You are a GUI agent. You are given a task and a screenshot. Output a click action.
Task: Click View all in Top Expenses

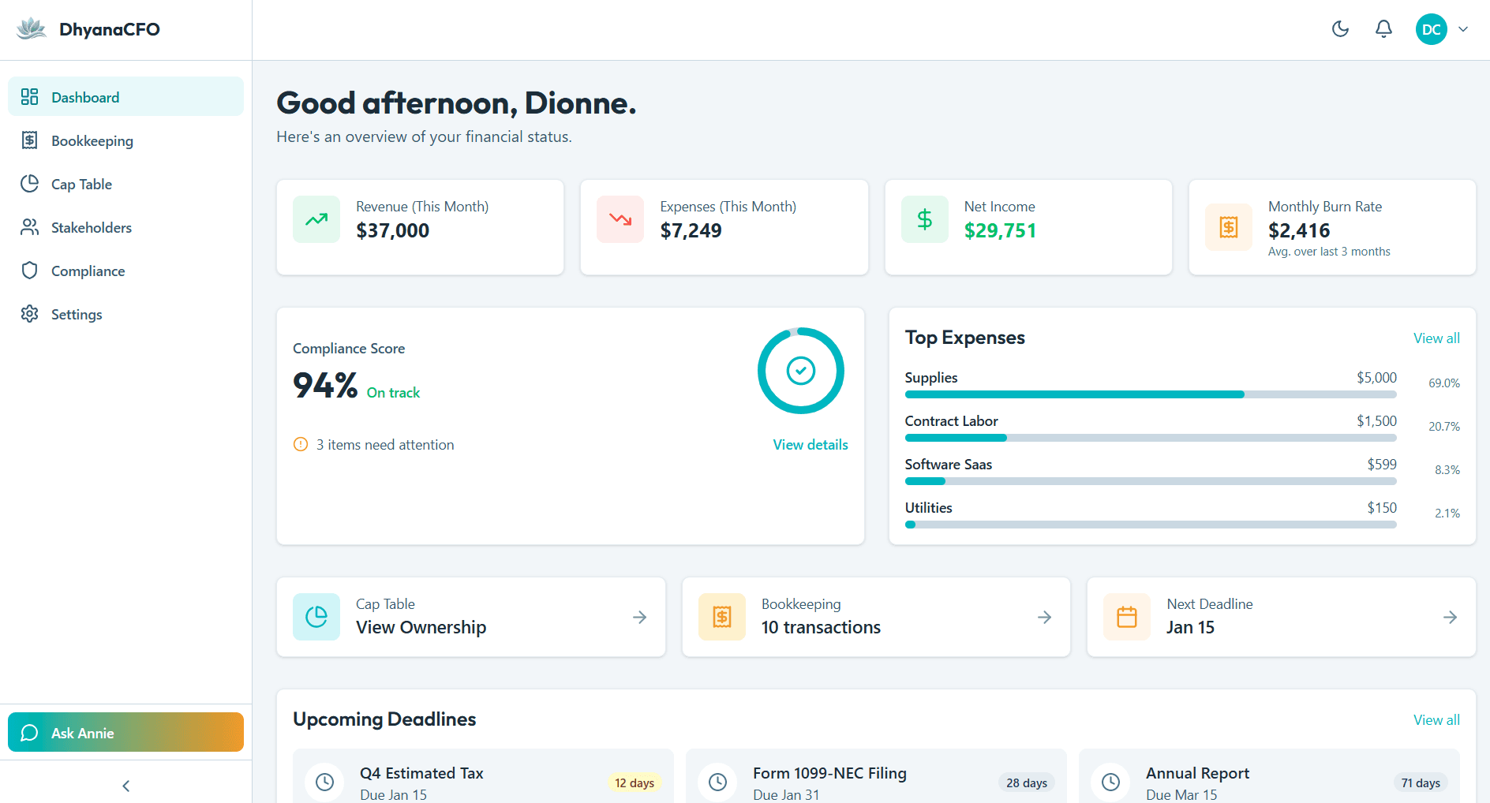click(x=1436, y=338)
